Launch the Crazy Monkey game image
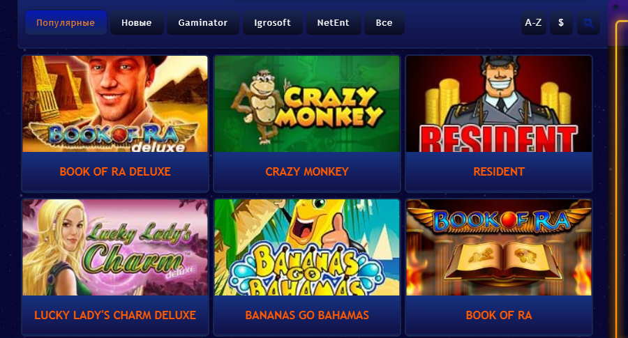Screen dimensions: 628x338 [307, 104]
